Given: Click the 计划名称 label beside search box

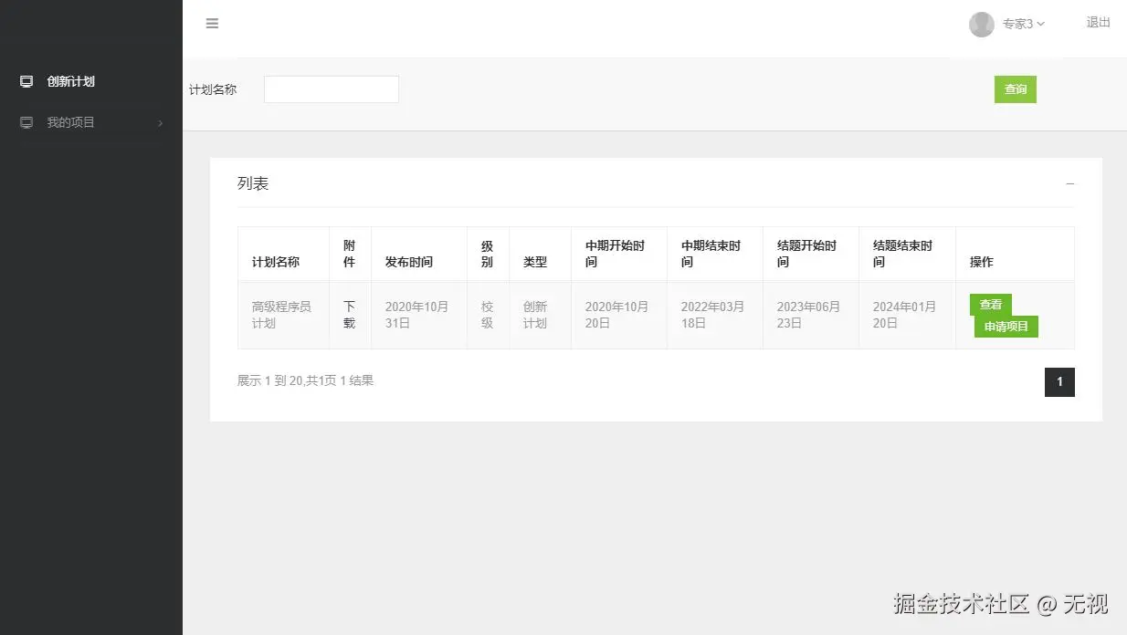Looking at the screenshot, I should pyautogui.click(x=213, y=89).
